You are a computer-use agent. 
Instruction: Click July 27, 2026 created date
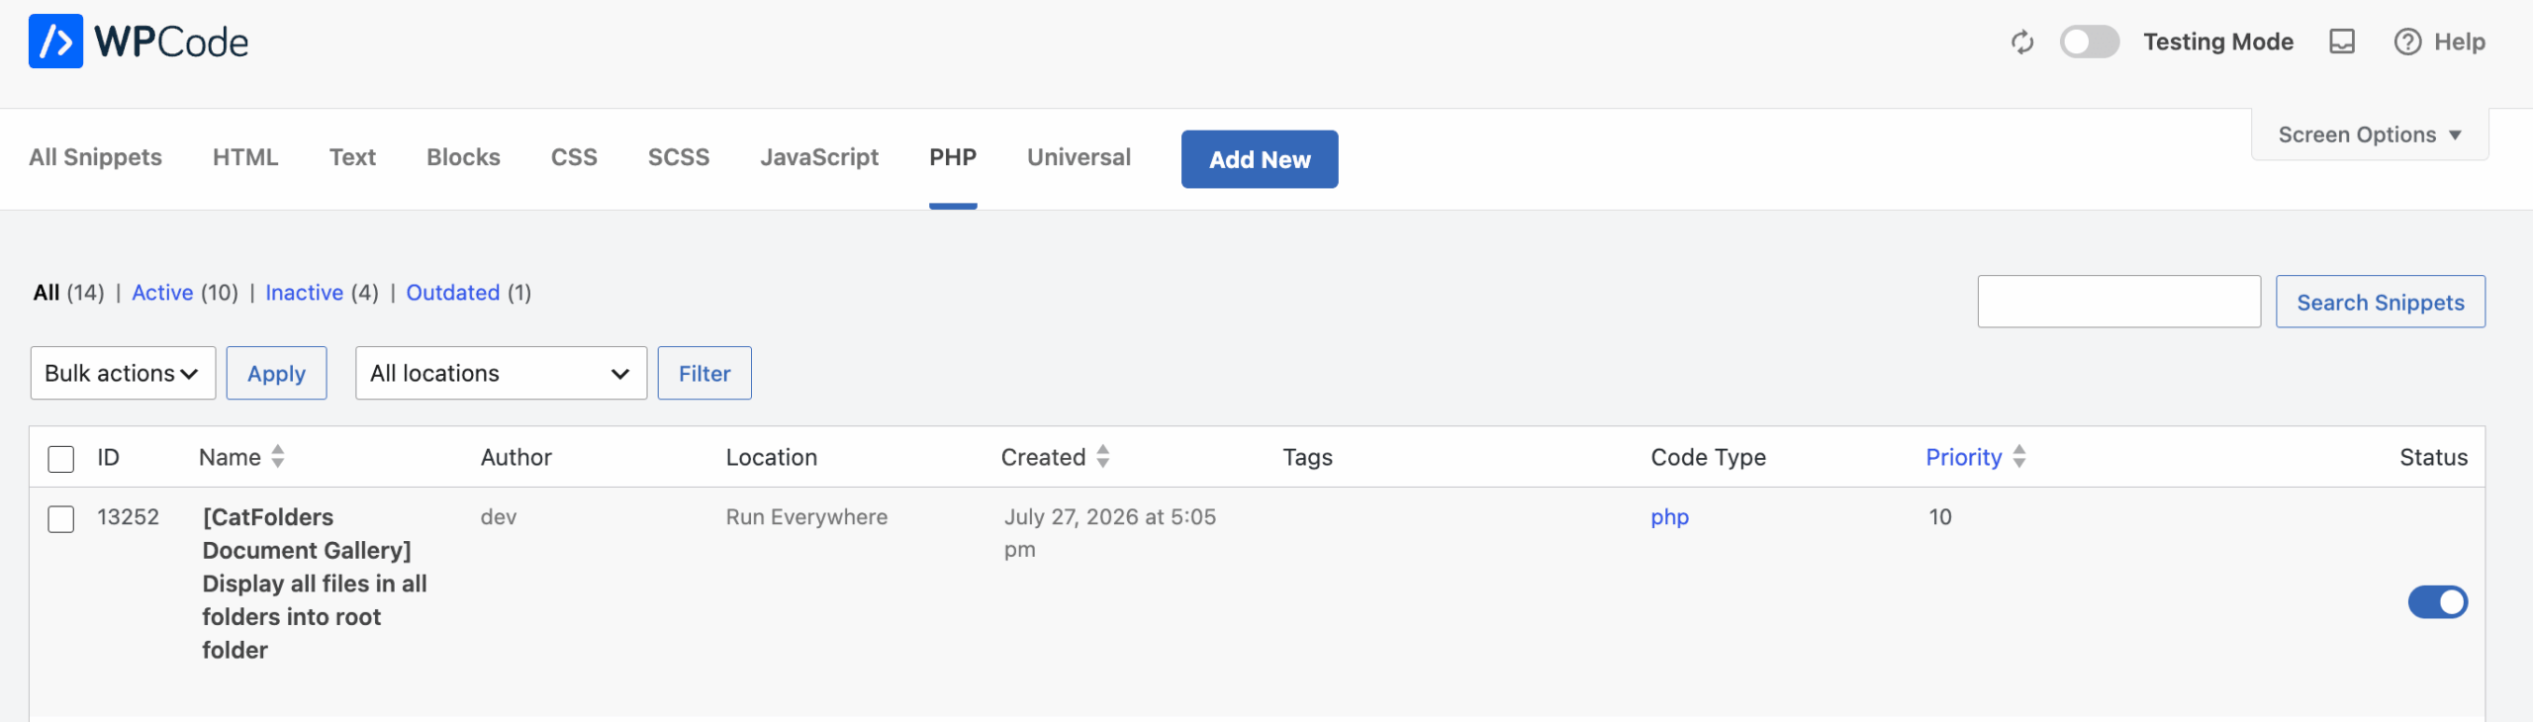[1110, 533]
